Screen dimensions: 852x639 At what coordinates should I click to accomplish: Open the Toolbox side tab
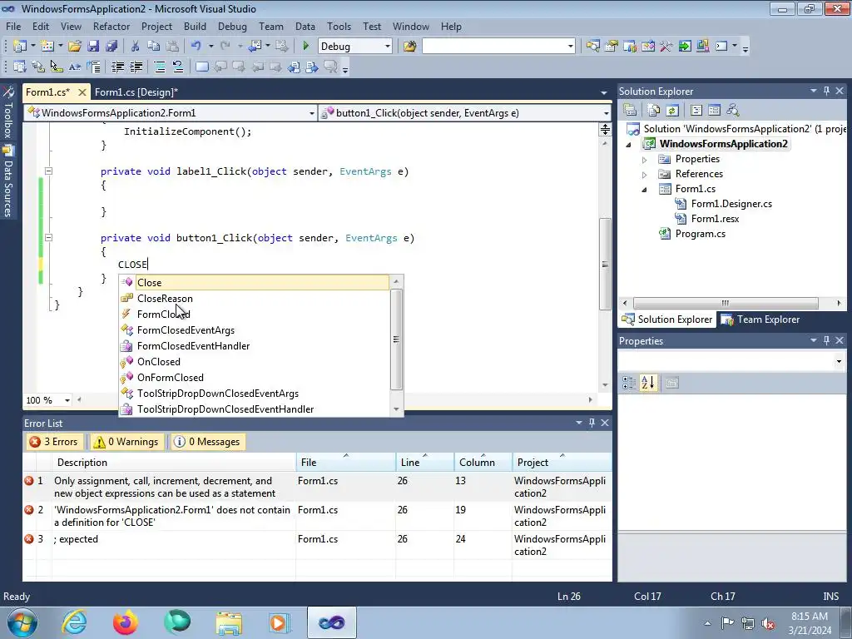tap(7, 112)
